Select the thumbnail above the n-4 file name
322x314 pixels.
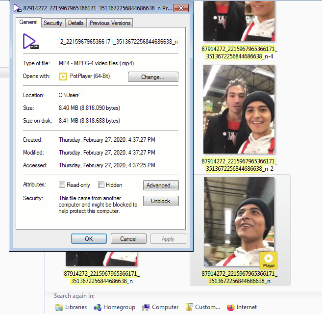(239, 21)
